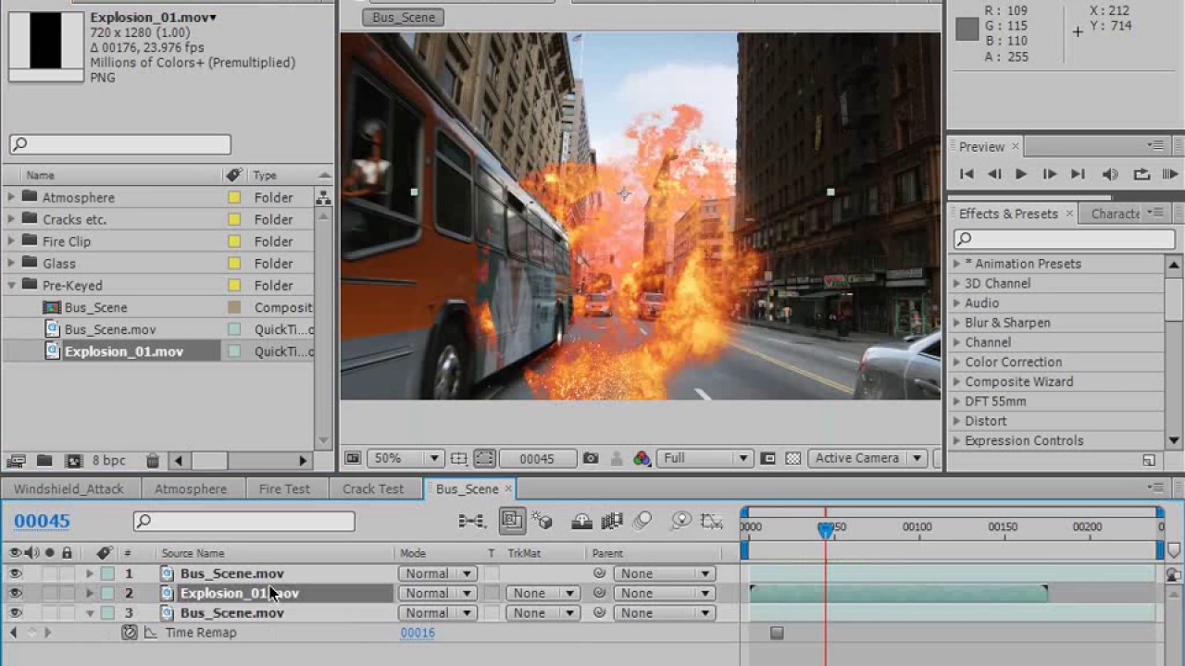The height and width of the screenshot is (666, 1185).
Task: Switch to the Character panel tab
Action: [1116, 213]
